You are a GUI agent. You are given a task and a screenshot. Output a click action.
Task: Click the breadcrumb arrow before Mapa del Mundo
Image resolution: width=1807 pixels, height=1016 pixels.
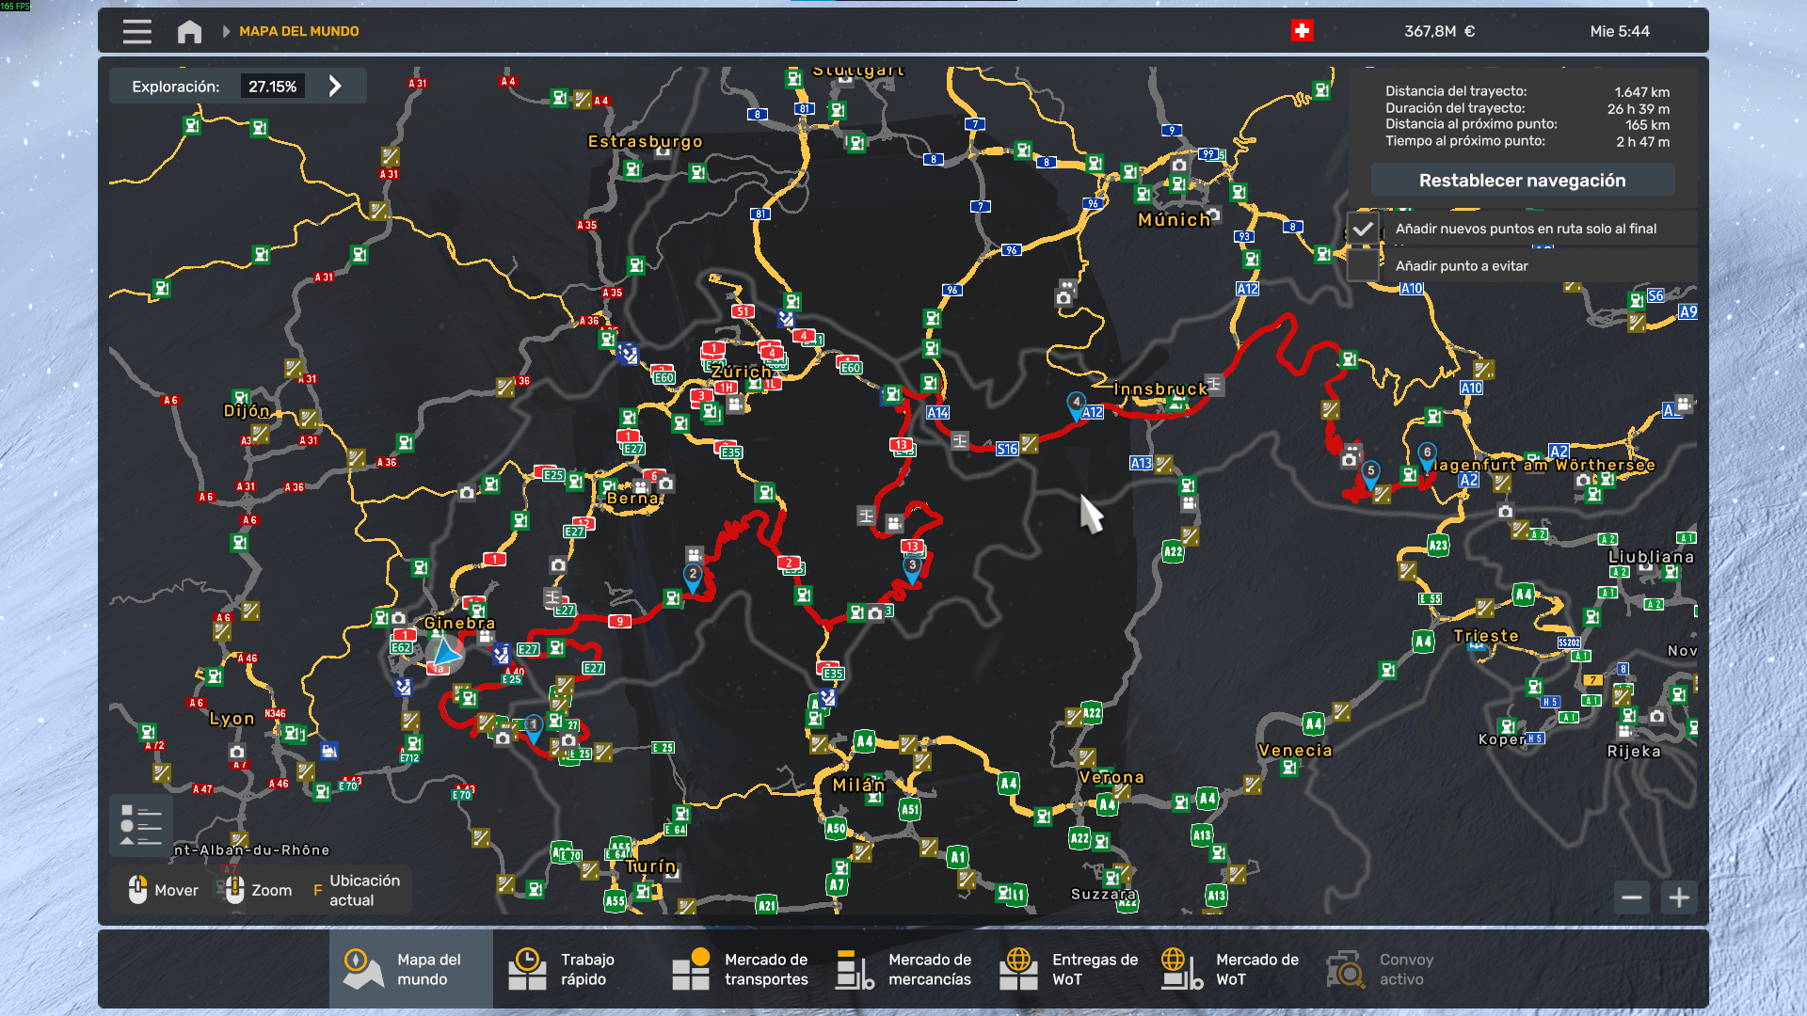pyautogui.click(x=226, y=31)
